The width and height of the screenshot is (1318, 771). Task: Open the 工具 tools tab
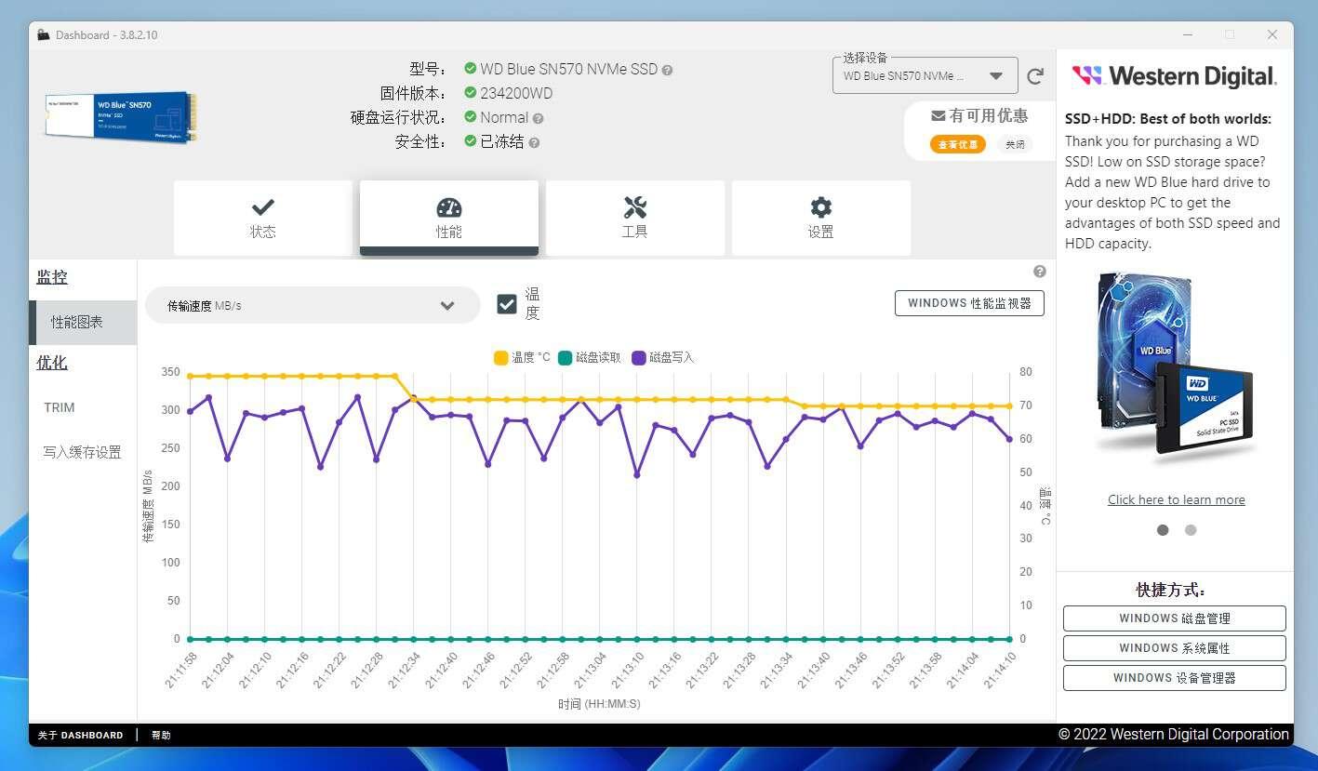tap(634, 218)
